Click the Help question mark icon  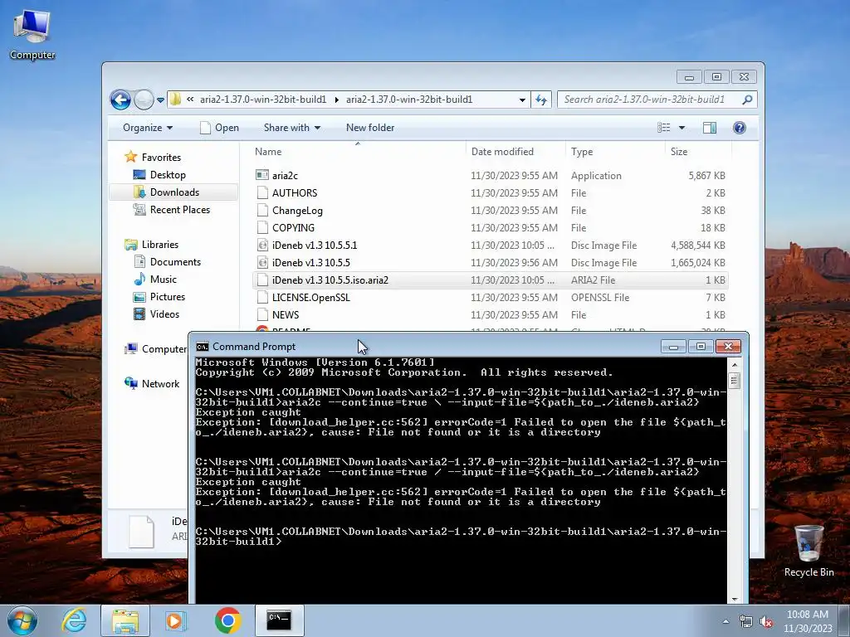[740, 128]
